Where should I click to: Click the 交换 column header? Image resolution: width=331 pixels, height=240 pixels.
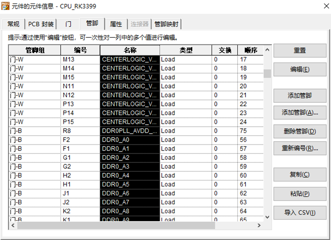point(225,50)
